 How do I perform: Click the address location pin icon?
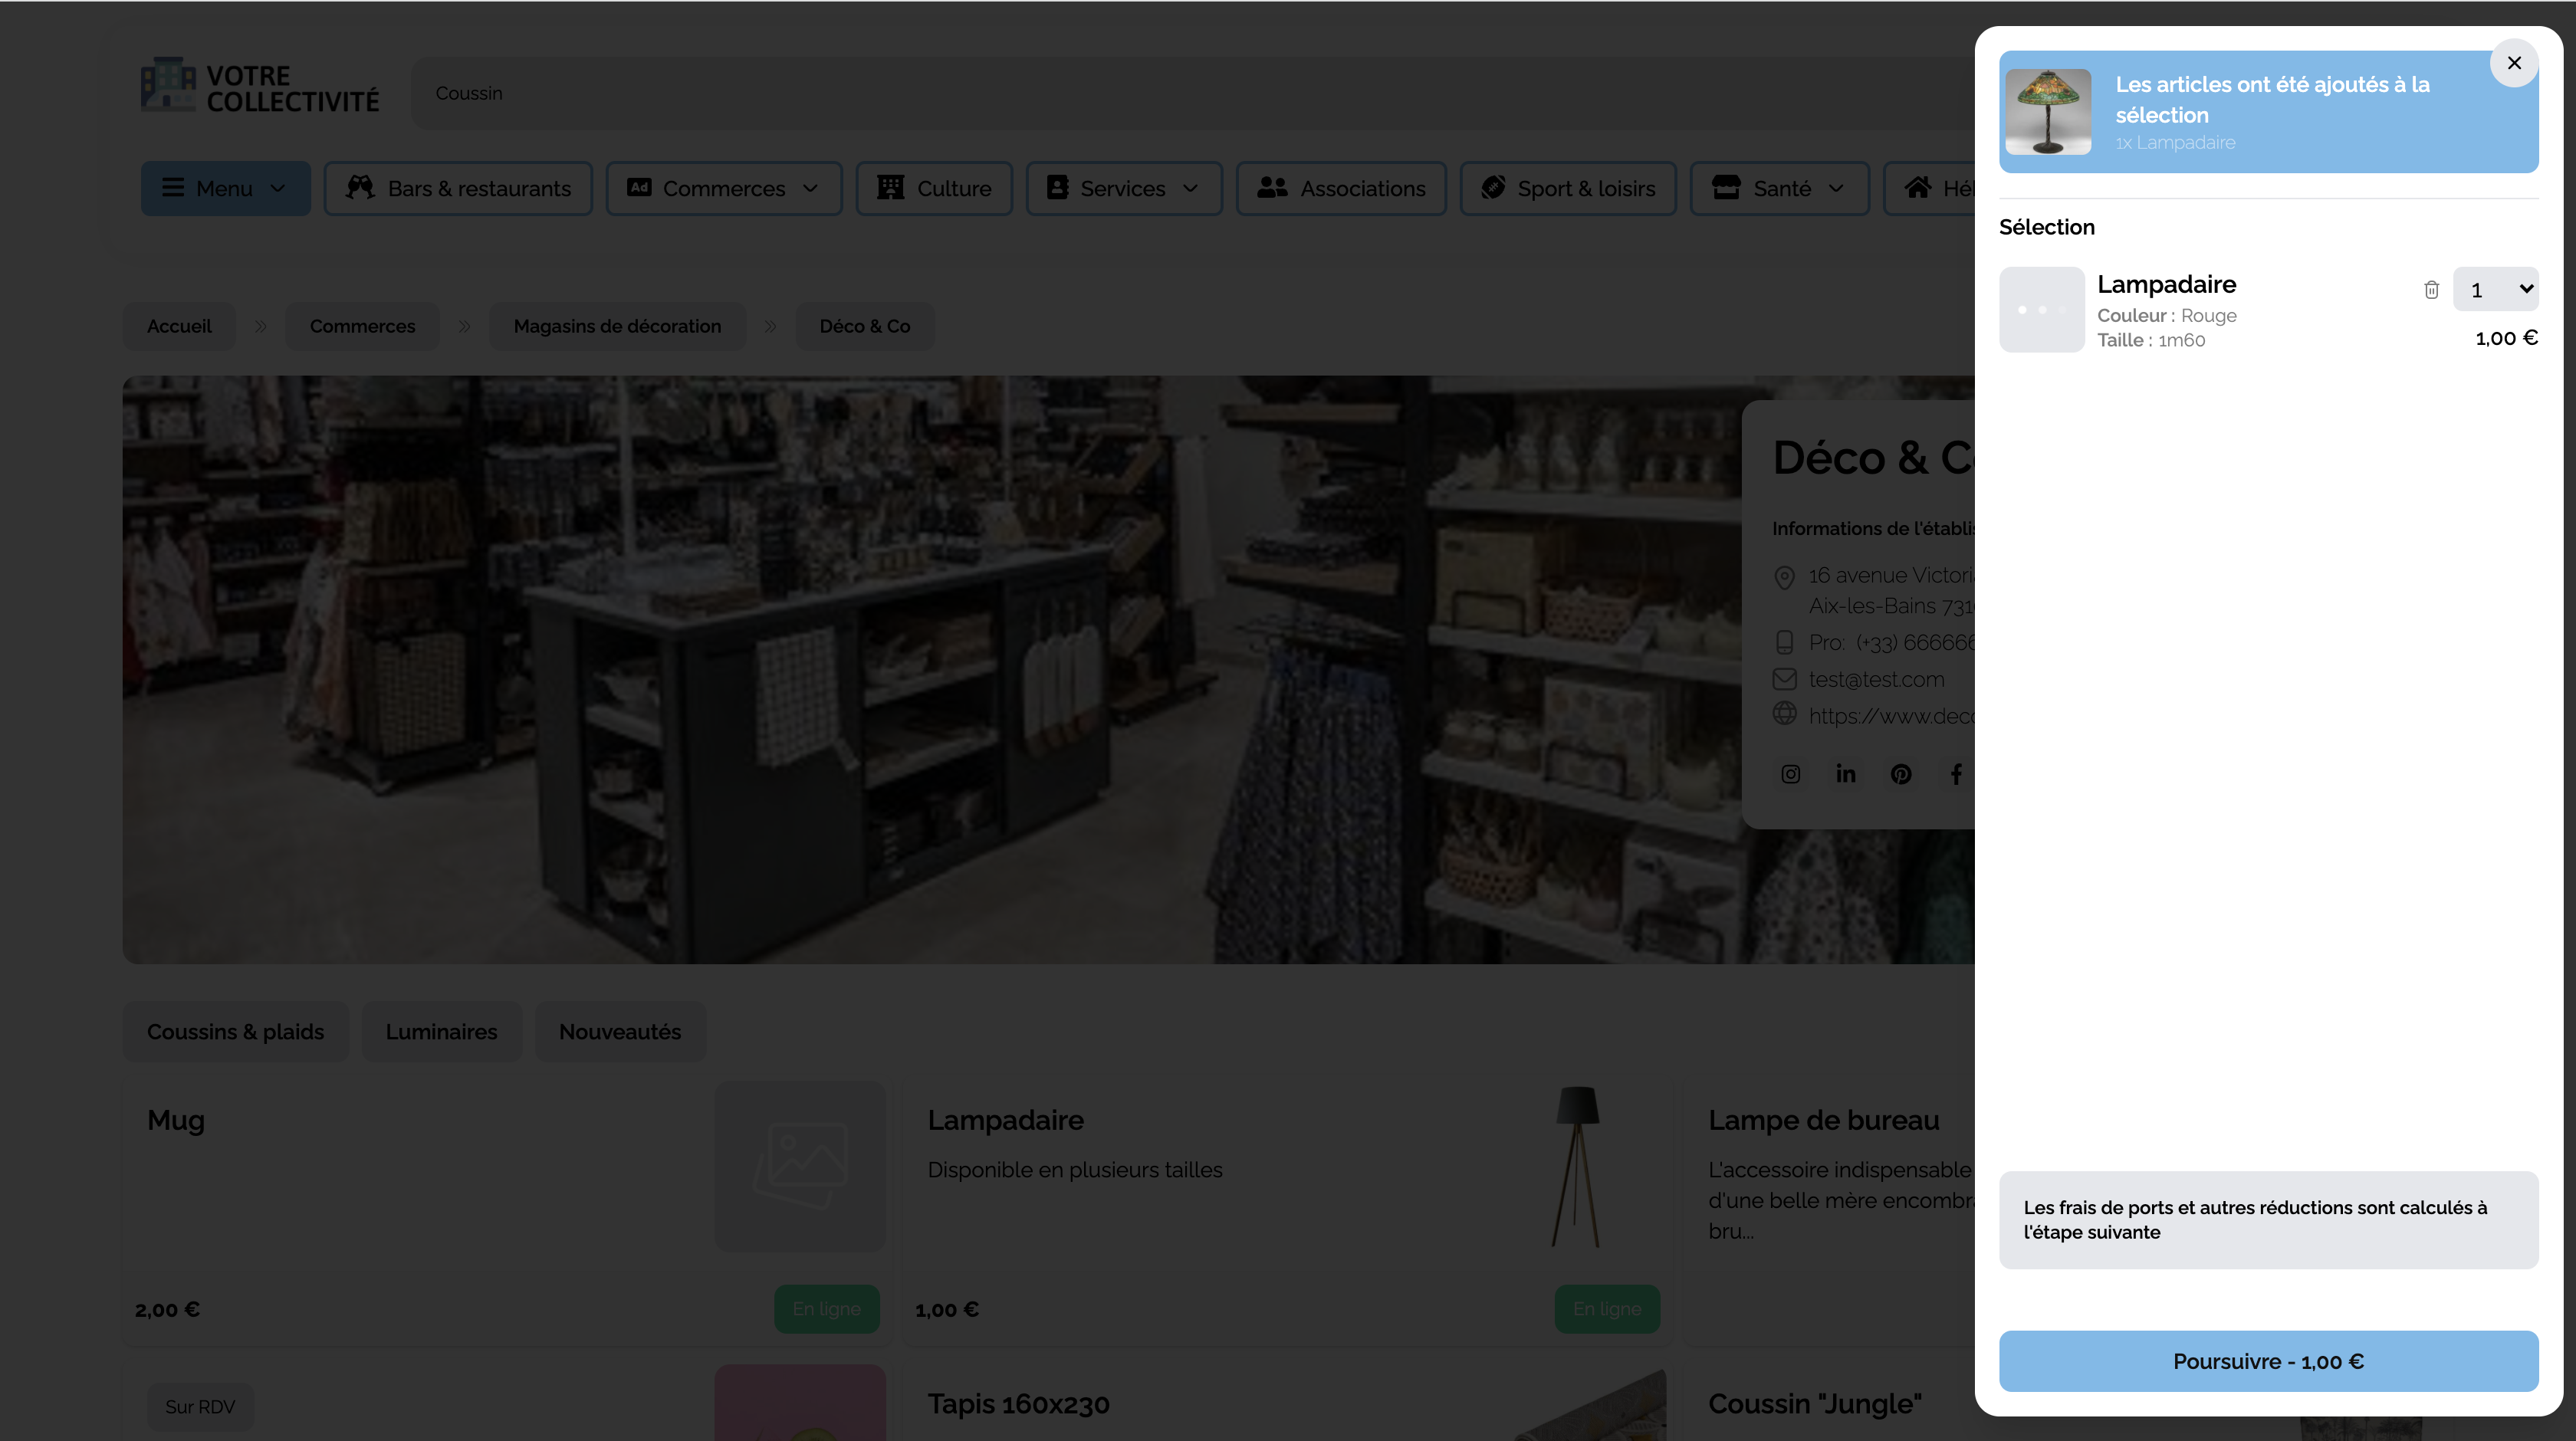pos(1784,577)
